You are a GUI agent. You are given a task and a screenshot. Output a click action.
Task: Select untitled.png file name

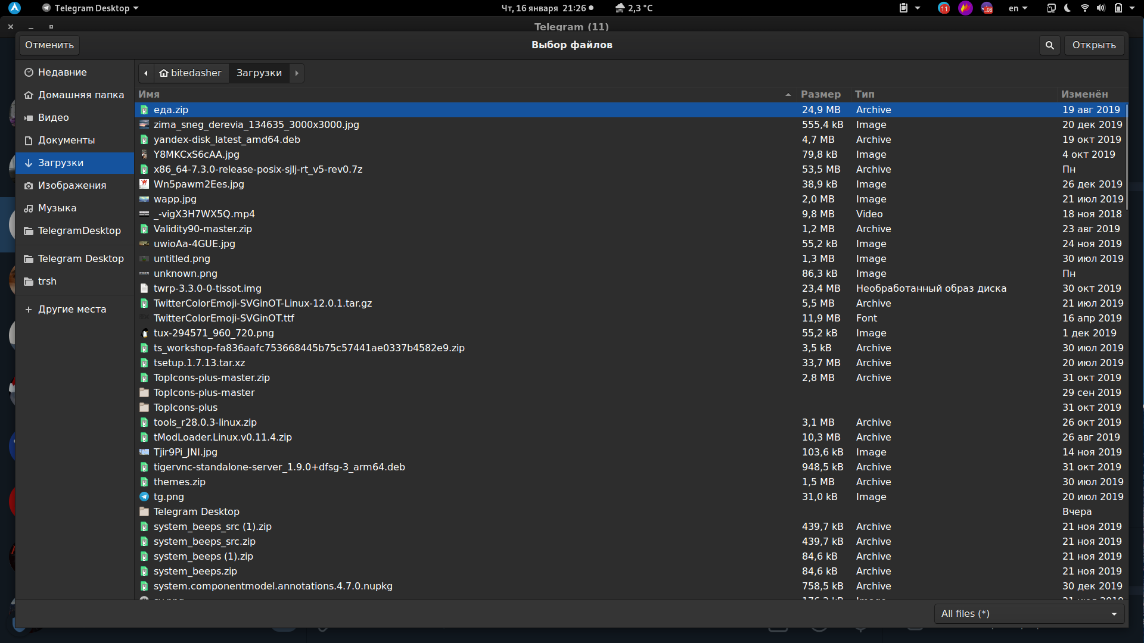pos(182,258)
